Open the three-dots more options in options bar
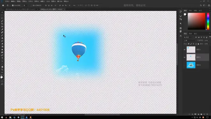Screen dimensions: 211x119 point(74,5)
